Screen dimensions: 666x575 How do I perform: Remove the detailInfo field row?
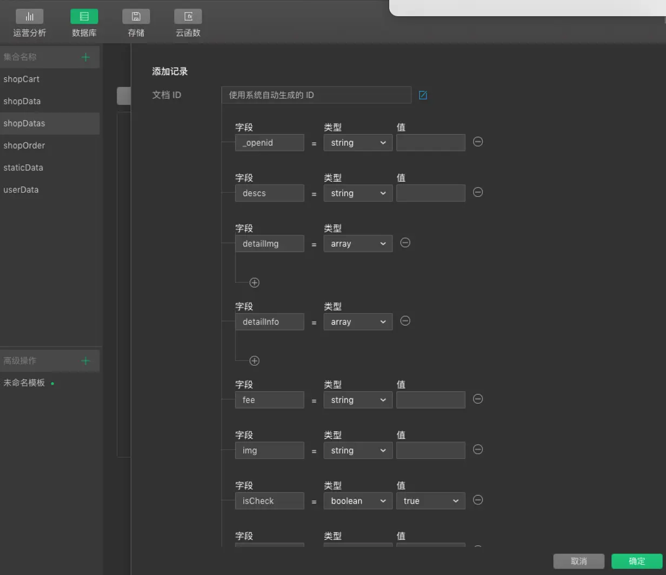click(405, 321)
